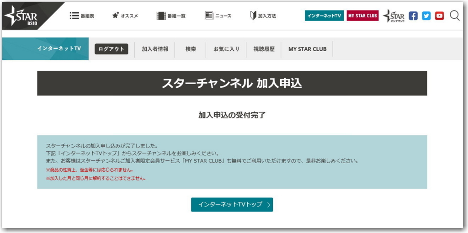Open 加入者情報 subscriber info
The height and width of the screenshot is (233, 468).
(x=155, y=49)
